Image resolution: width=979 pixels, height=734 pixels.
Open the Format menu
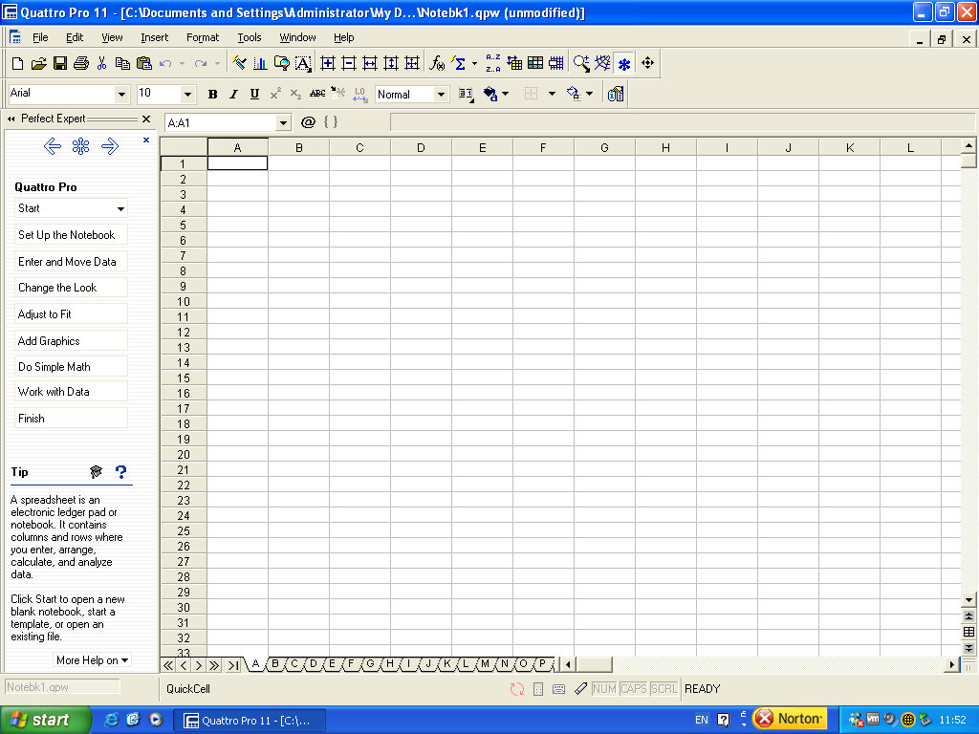(x=203, y=37)
